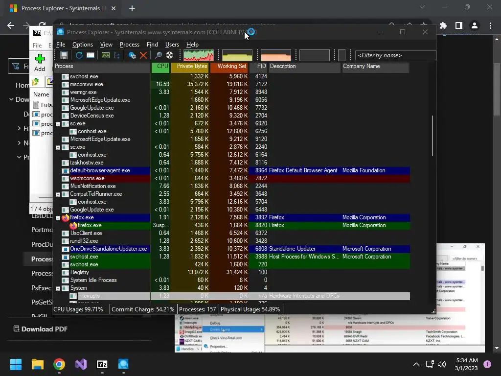Screen dimensions: 501x376
Task: Click the crosshair Find Window's Process icon
Action: point(169,55)
